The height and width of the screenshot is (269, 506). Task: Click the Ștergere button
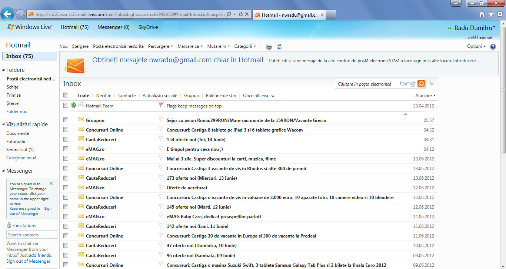80,46
